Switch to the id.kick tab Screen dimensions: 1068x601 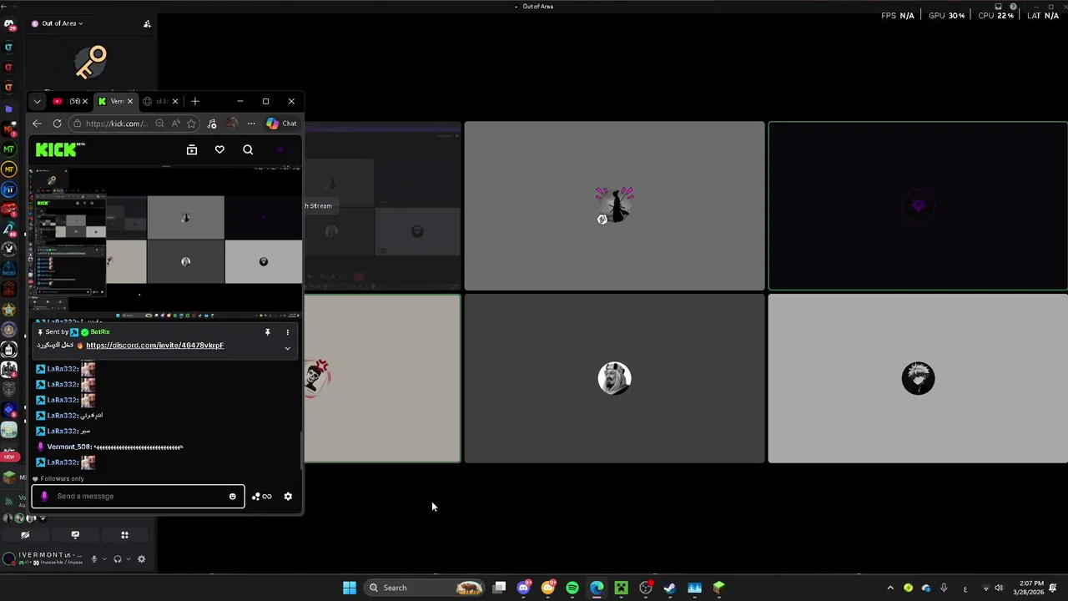pyautogui.click(x=160, y=101)
